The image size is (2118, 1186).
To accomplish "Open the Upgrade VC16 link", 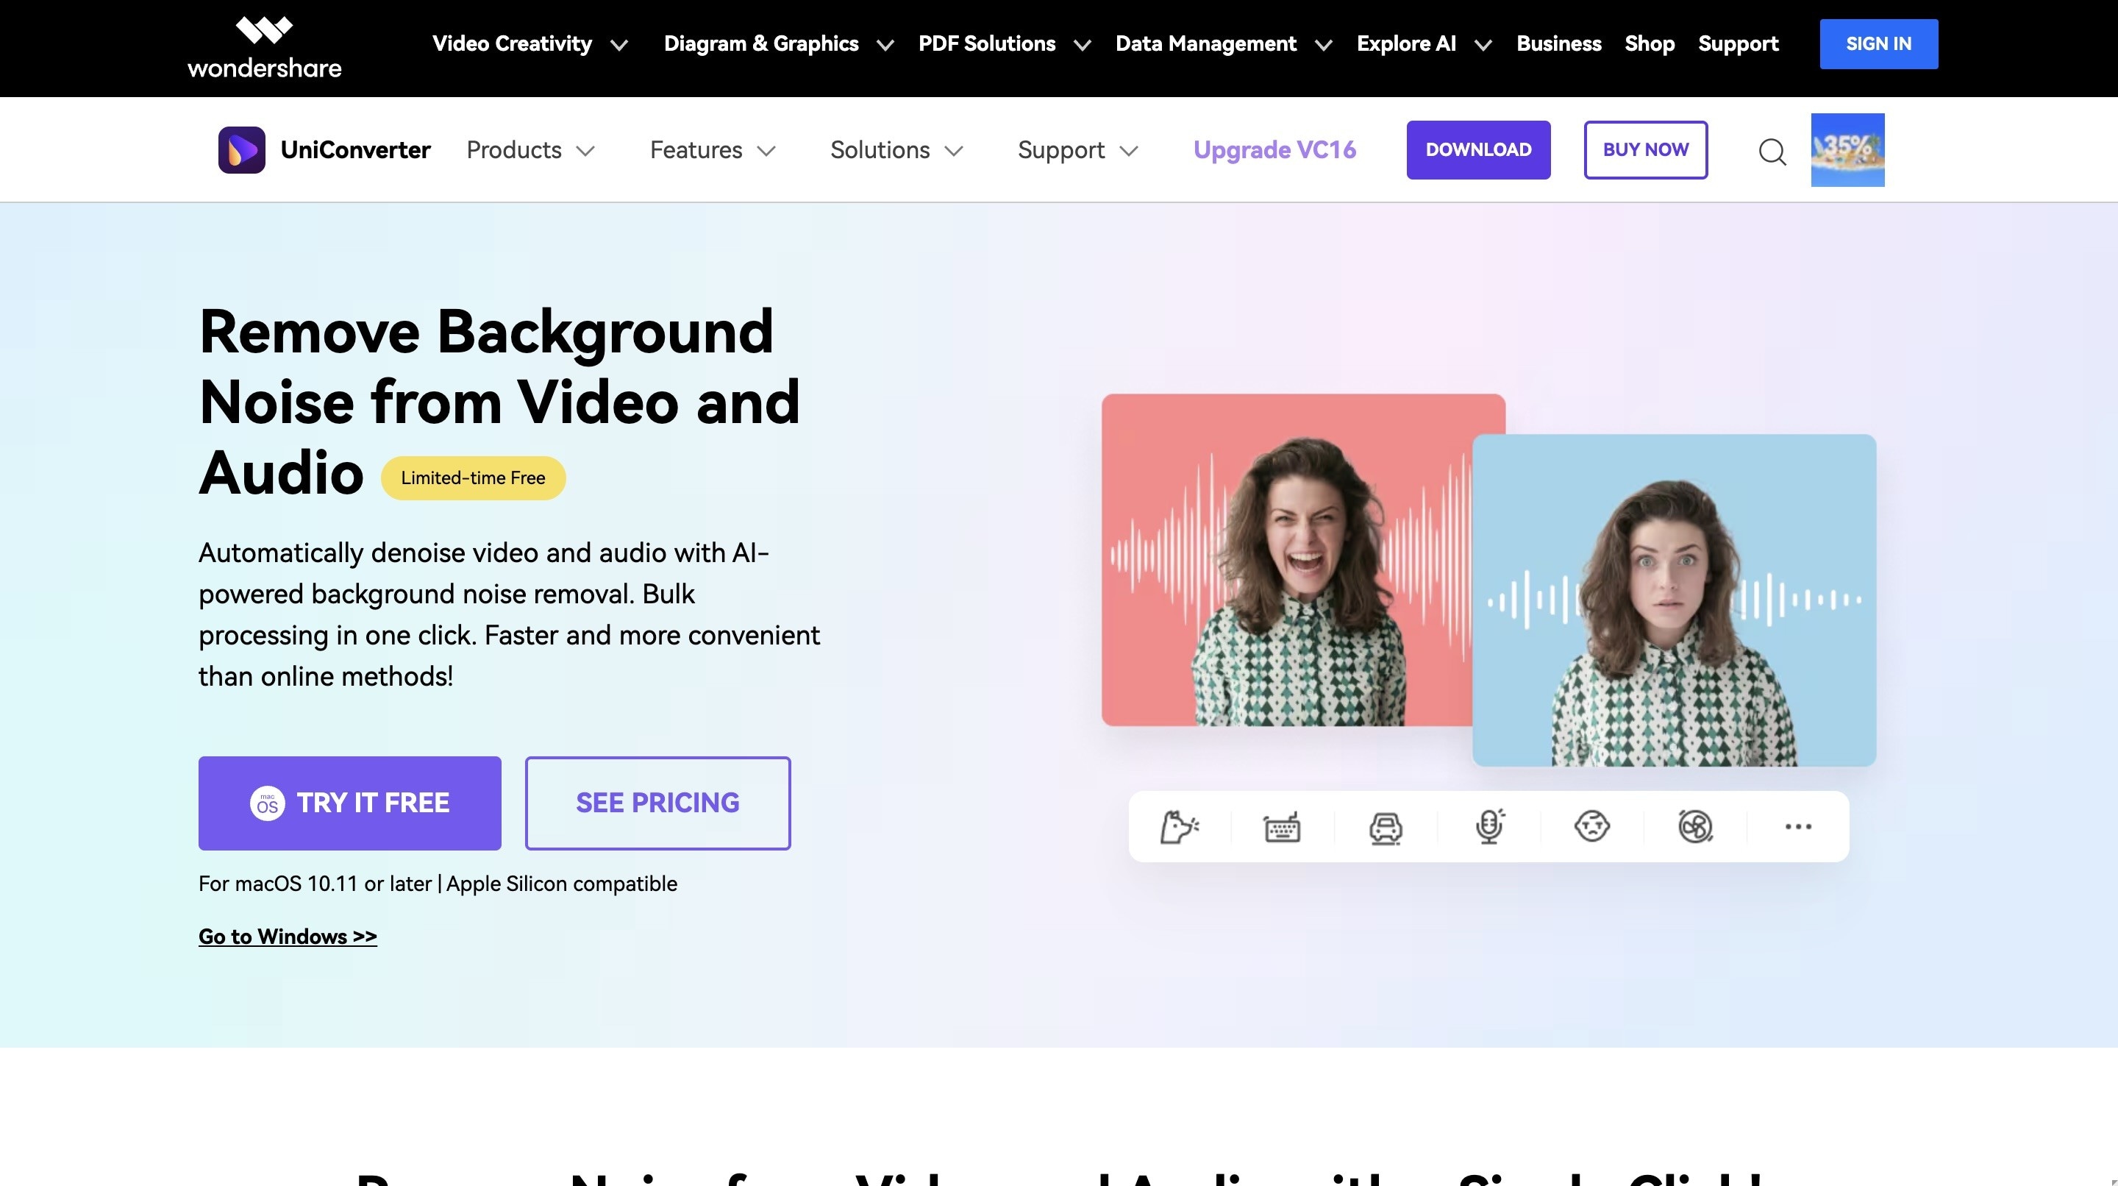I will [x=1274, y=149].
